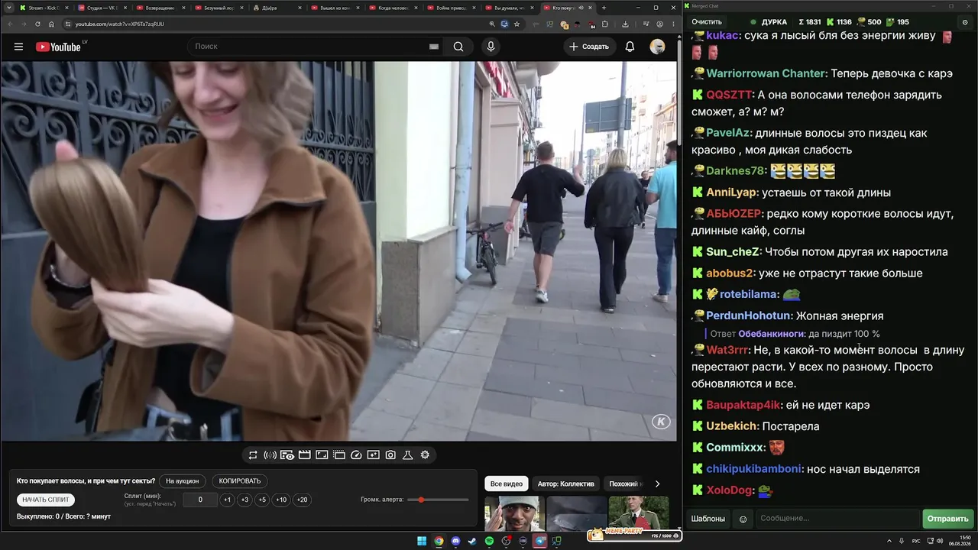Go to the YouTube home logo

[60, 47]
